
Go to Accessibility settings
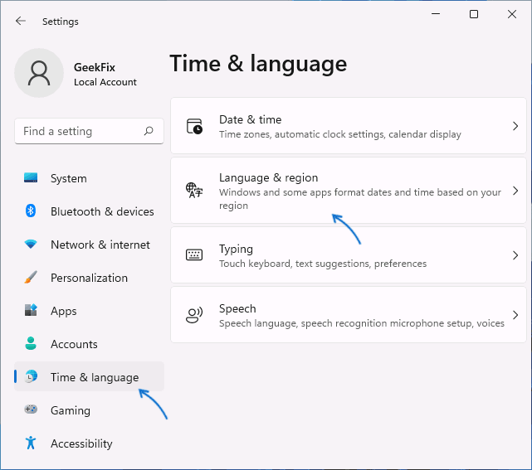click(x=89, y=443)
